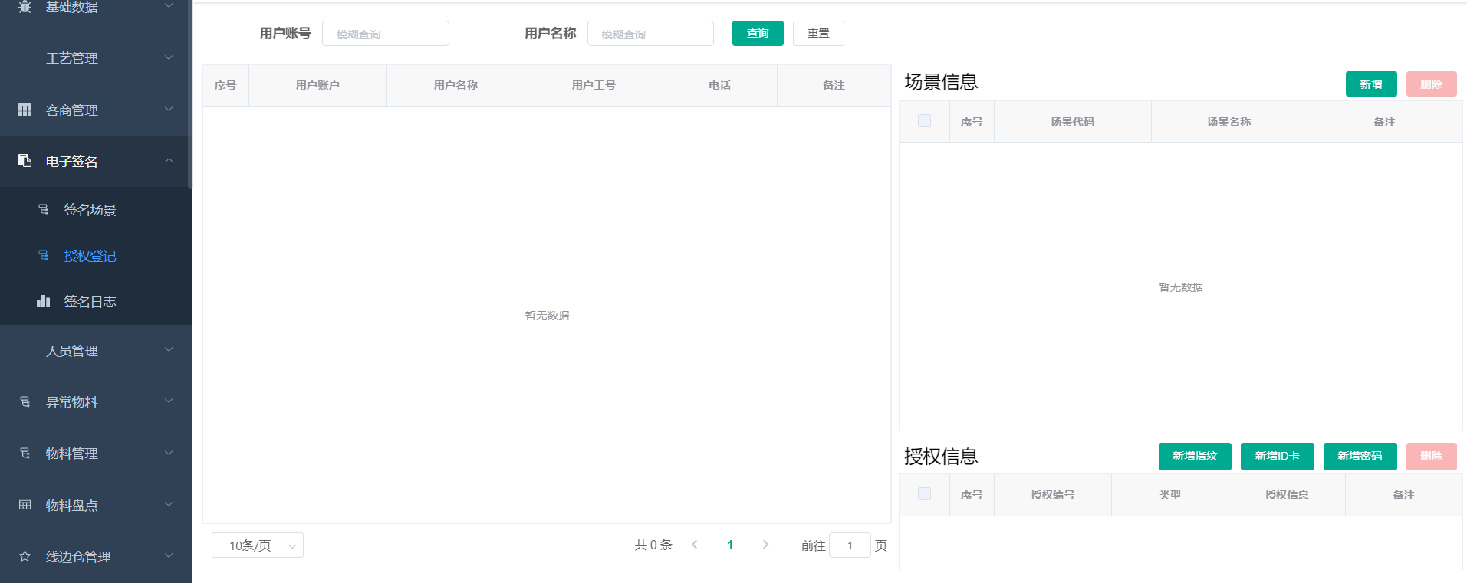1467x583 pixels.
Task: Click the 用户工号 column header
Action: (x=594, y=85)
